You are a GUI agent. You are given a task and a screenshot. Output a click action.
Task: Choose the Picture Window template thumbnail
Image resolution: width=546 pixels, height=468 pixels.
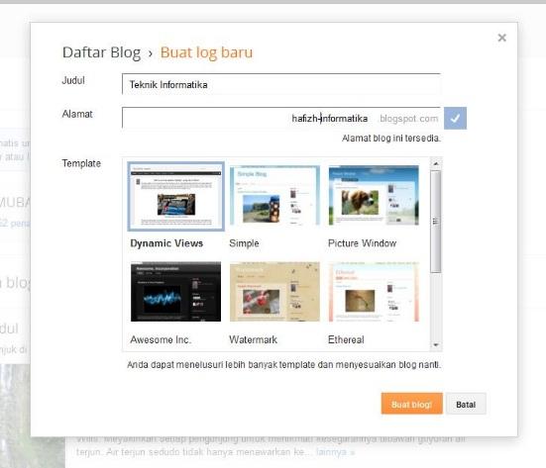374,196
